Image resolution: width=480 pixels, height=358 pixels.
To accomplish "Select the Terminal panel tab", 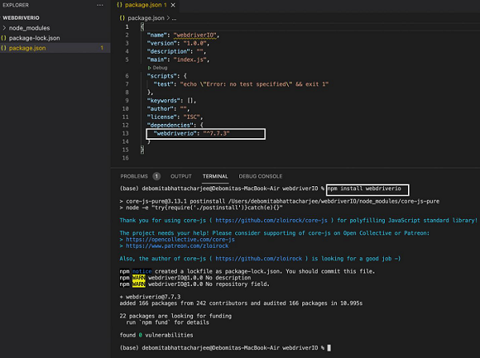I will [x=214, y=176].
